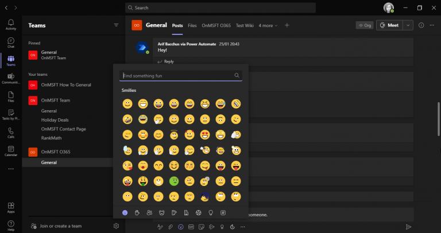Open the OnMSFT O365 tab
441x233 pixels.
tap(216, 26)
